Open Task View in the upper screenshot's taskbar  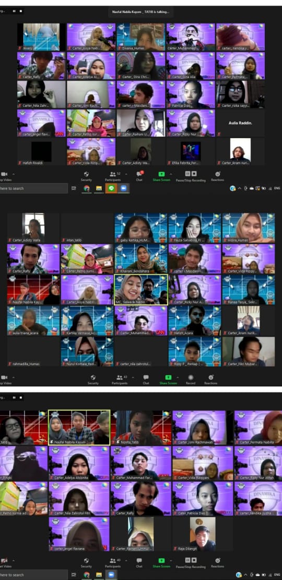(74, 188)
